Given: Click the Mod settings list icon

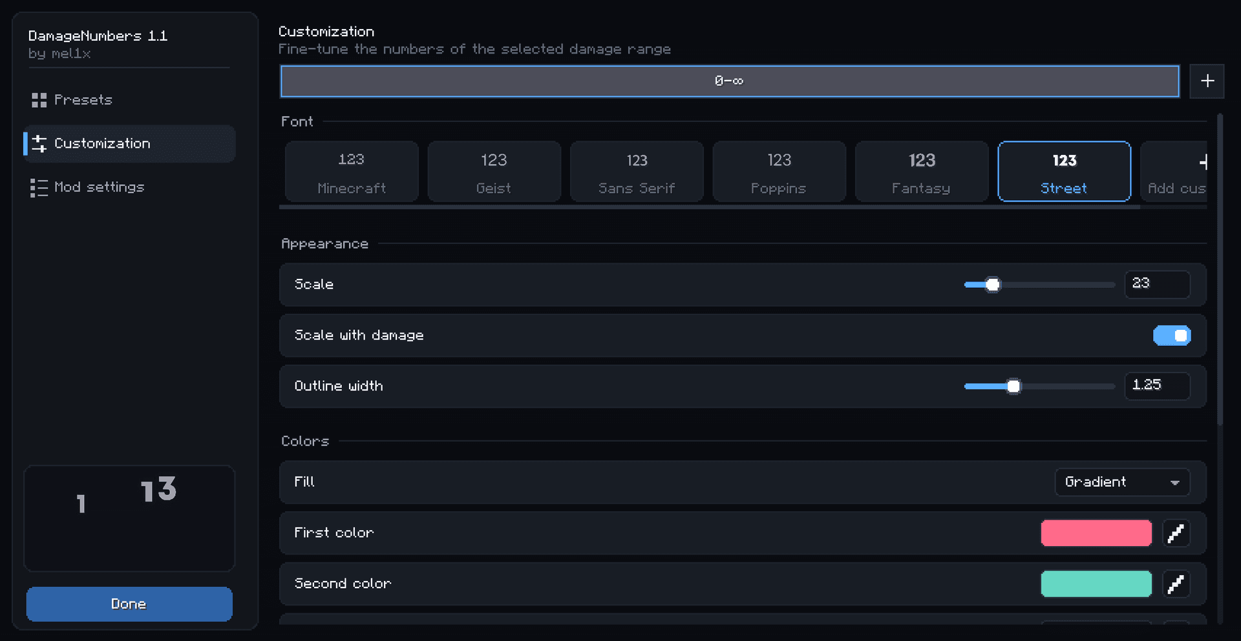Looking at the screenshot, I should click(39, 187).
